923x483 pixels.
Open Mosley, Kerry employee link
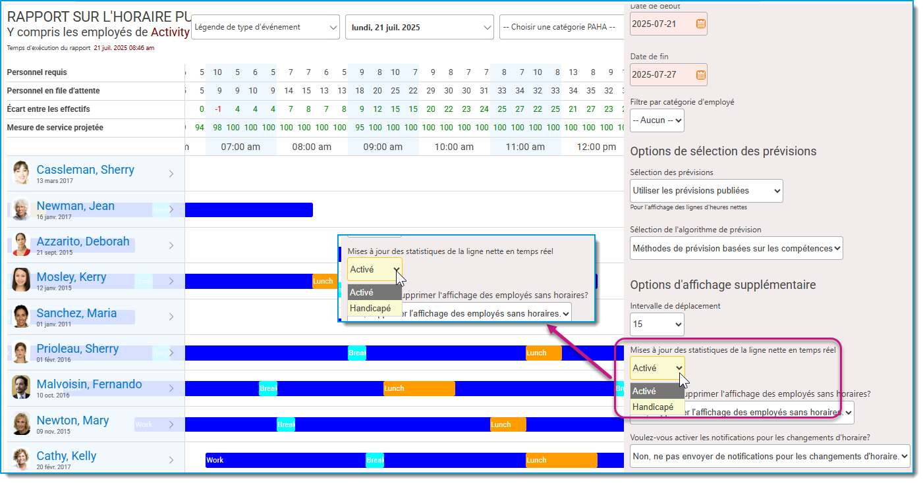[71, 277]
